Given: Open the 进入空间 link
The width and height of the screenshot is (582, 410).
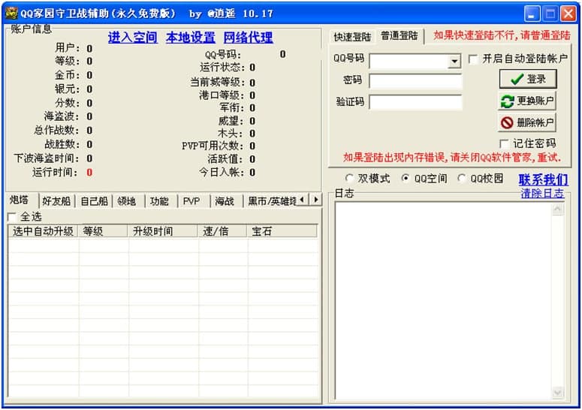Looking at the screenshot, I should point(132,38).
